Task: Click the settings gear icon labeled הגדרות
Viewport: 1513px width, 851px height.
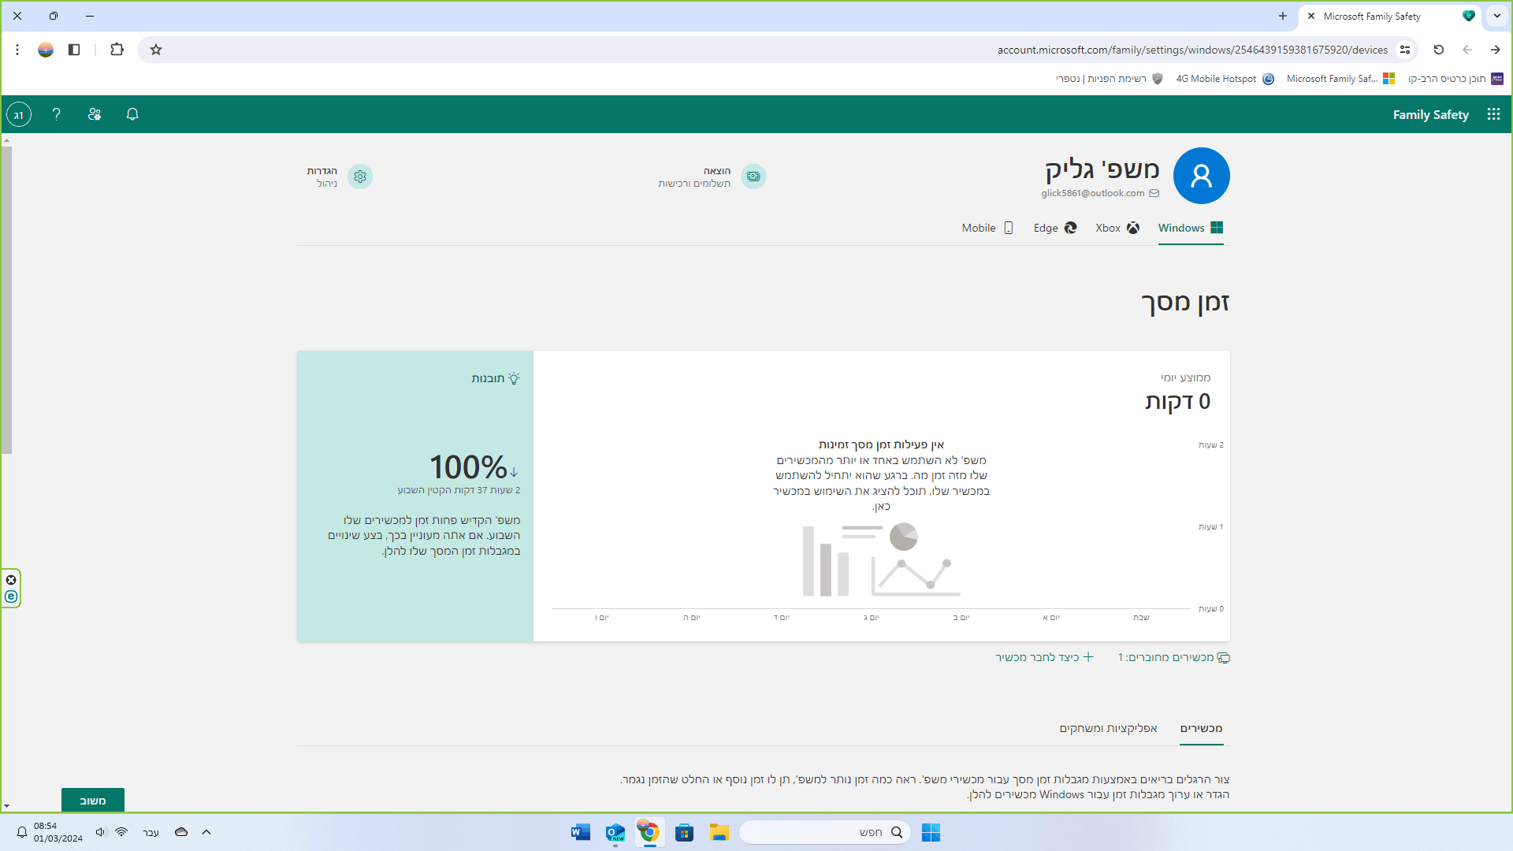Action: [360, 177]
